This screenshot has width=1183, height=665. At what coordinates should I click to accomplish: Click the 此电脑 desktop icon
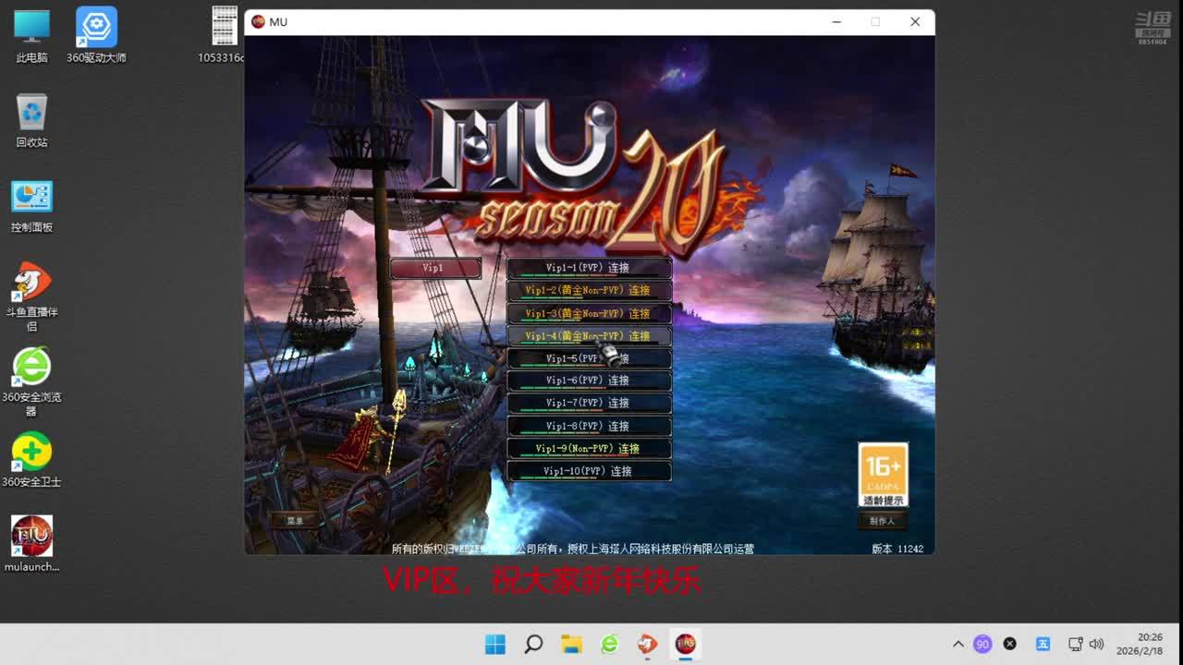[31, 28]
